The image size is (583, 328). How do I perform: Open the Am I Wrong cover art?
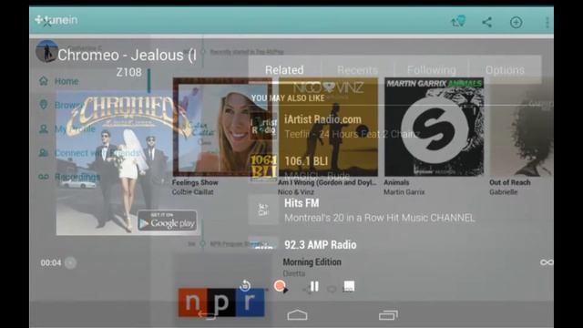tap(328, 127)
